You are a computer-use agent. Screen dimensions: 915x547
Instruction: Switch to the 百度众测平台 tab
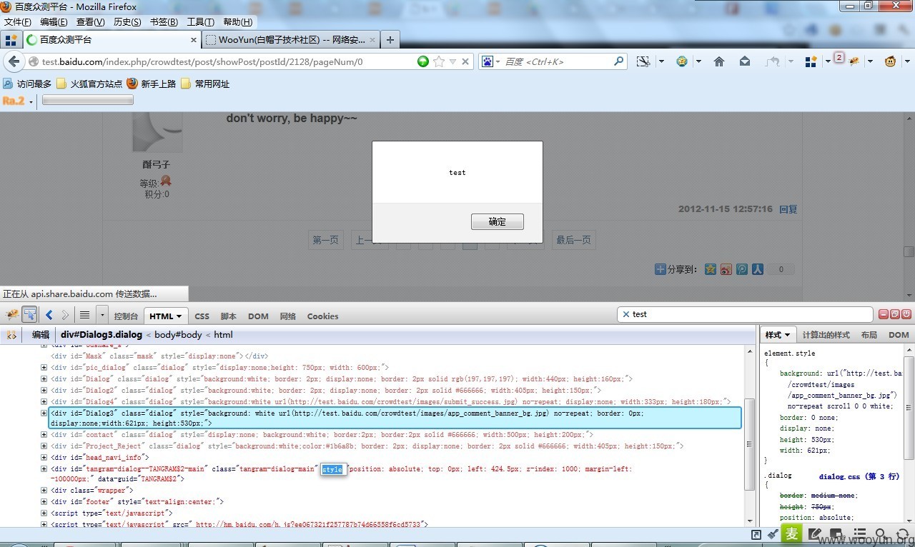click(x=112, y=40)
